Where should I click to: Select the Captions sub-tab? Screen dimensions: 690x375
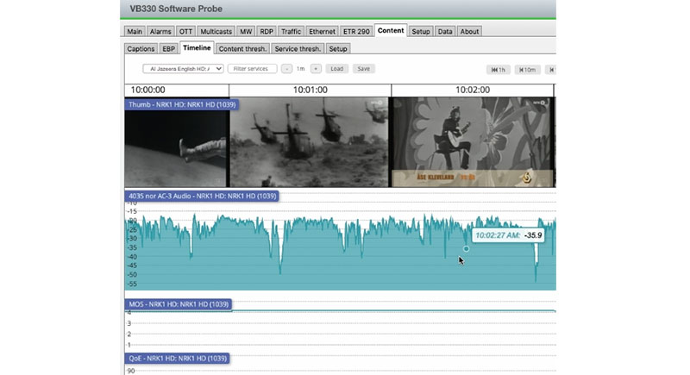pyautogui.click(x=141, y=48)
